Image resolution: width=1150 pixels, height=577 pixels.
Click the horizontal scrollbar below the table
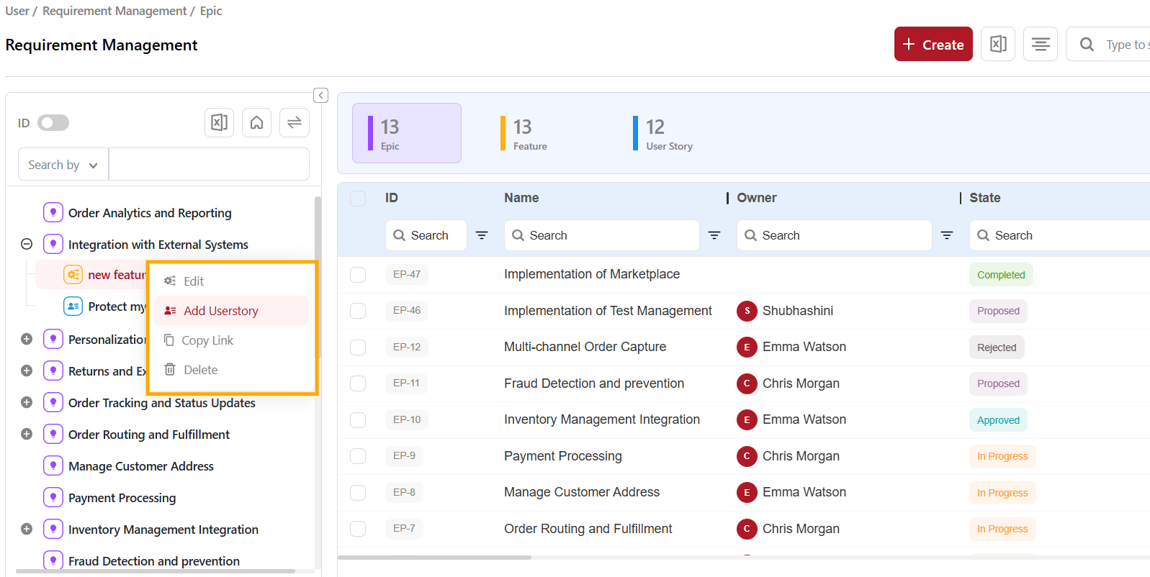434,558
